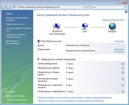Viewport: 129px width, 105px height.
Task: Click the back navigation arrow button
Action: click(x=4, y=7)
